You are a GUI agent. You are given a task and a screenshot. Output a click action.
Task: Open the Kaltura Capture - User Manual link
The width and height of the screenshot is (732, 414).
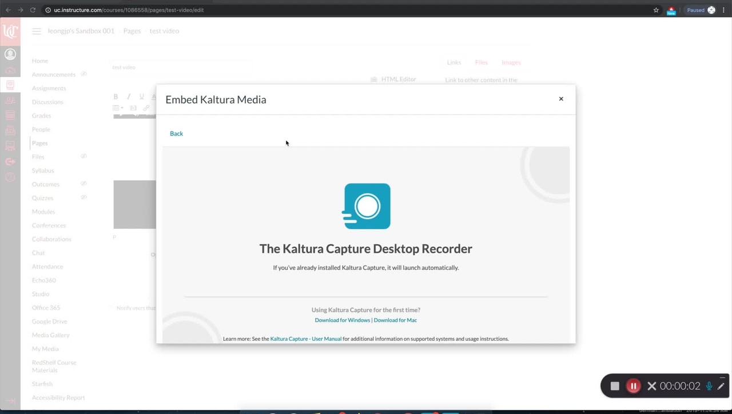305,339
